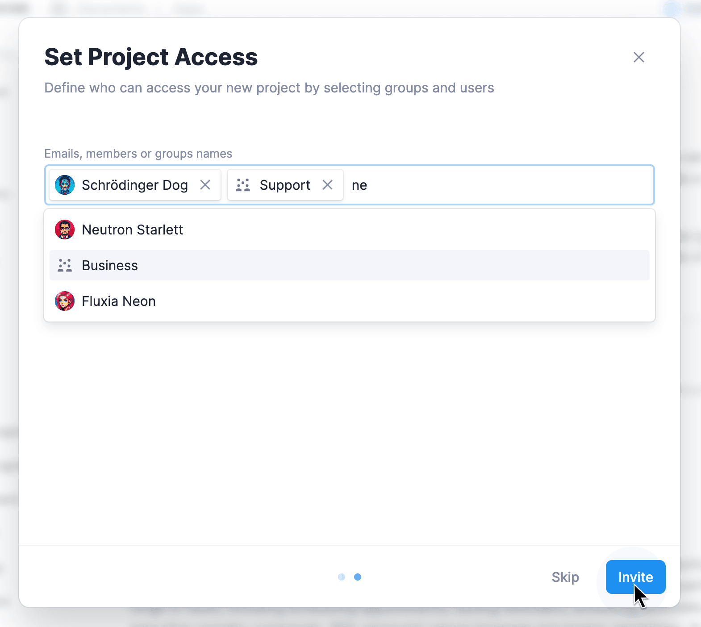Remove the Support group chip with its X
This screenshot has width=701, height=627.
click(x=328, y=185)
